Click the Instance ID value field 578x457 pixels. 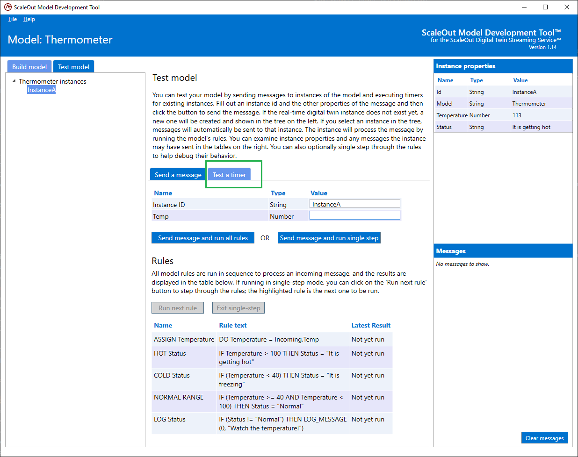point(355,204)
